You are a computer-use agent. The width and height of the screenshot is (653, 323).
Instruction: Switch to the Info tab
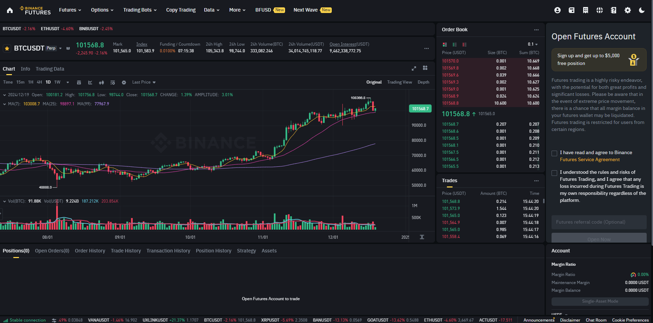pyautogui.click(x=25, y=69)
